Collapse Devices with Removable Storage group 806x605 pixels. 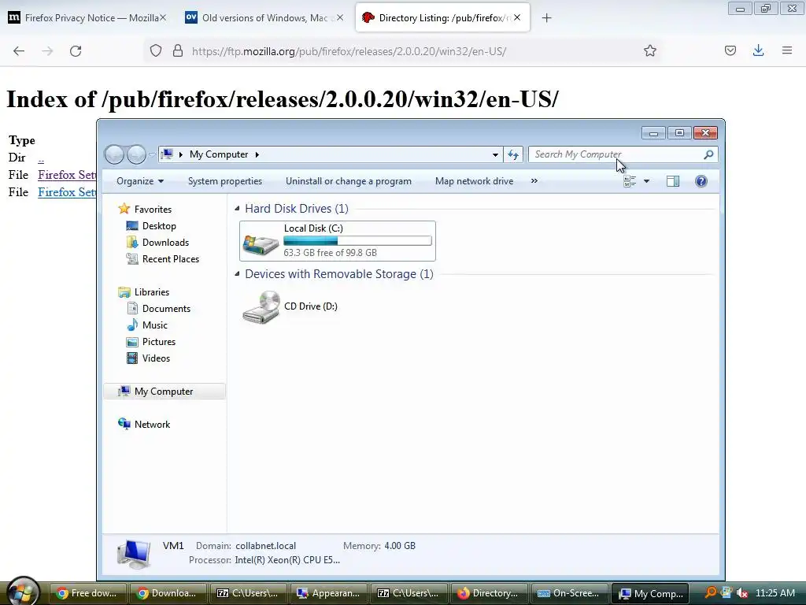237,273
